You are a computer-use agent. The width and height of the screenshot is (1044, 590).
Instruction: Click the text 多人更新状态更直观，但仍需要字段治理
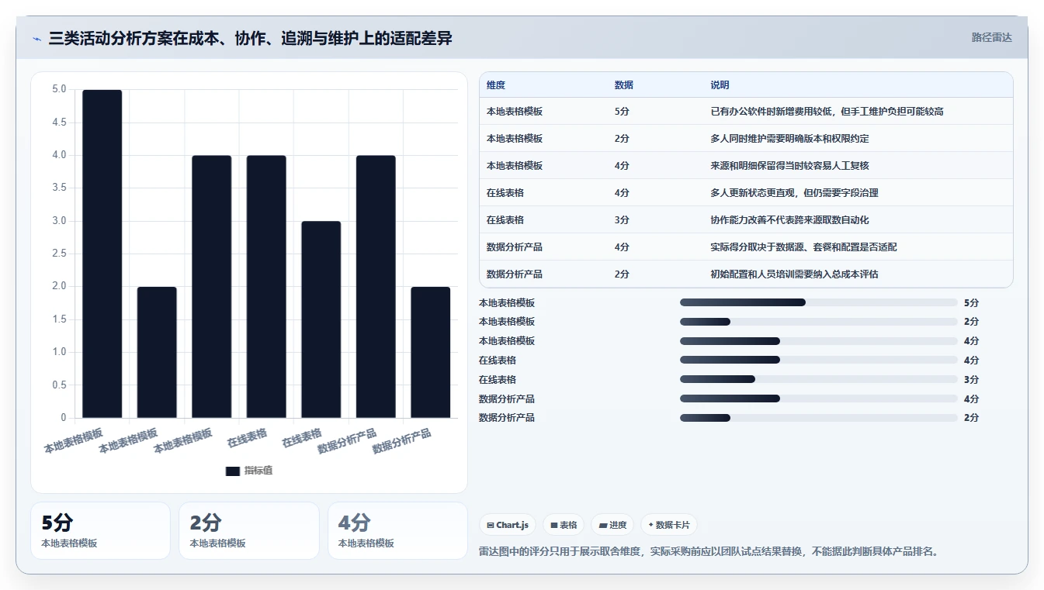tap(794, 193)
